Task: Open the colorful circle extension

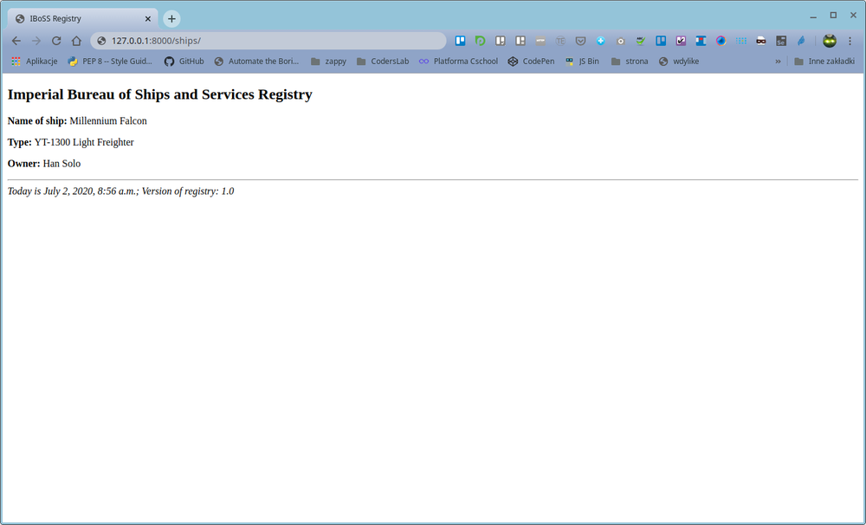Action: (x=721, y=41)
